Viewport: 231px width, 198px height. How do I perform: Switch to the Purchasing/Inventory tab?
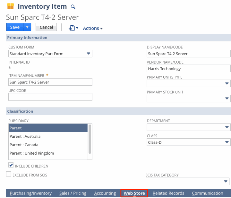tap(31, 193)
